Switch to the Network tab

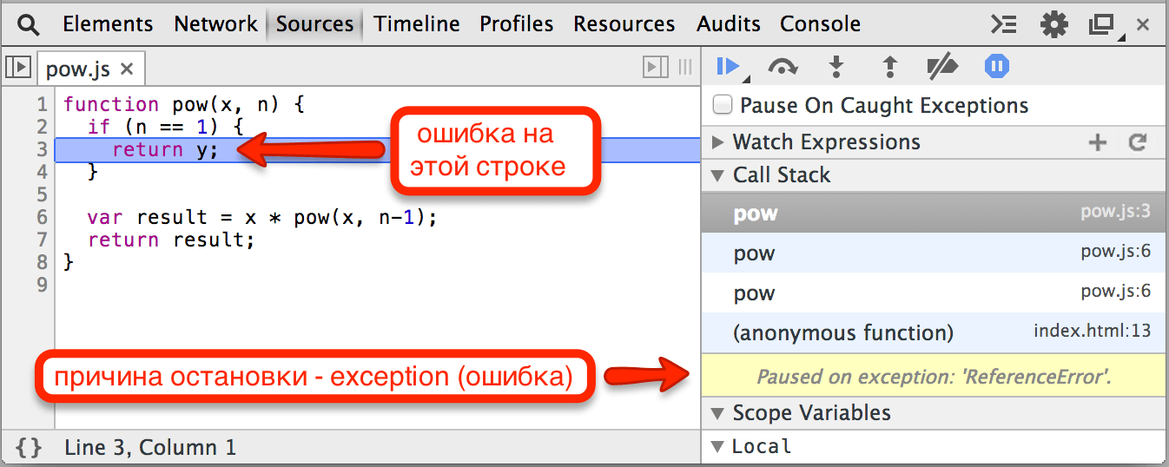pos(215,24)
